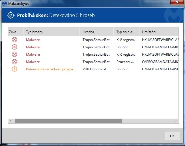
Task: Click 'Probíhá sken:' header label
Action: pos(33,16)
